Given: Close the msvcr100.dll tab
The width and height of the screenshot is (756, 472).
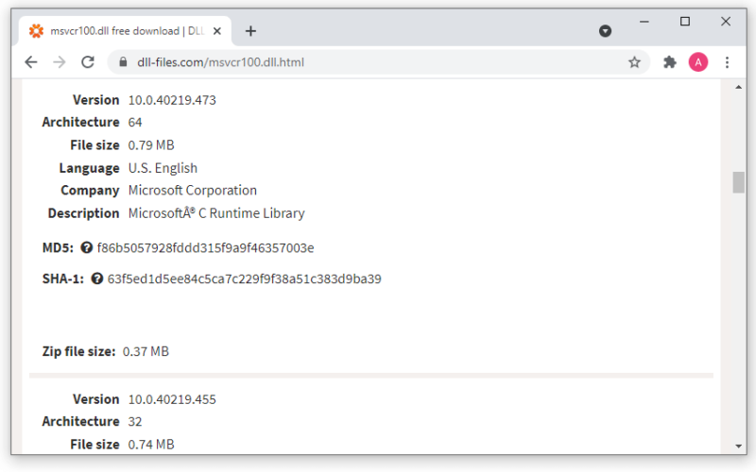Looking at the screenshot, I should 217,31.
